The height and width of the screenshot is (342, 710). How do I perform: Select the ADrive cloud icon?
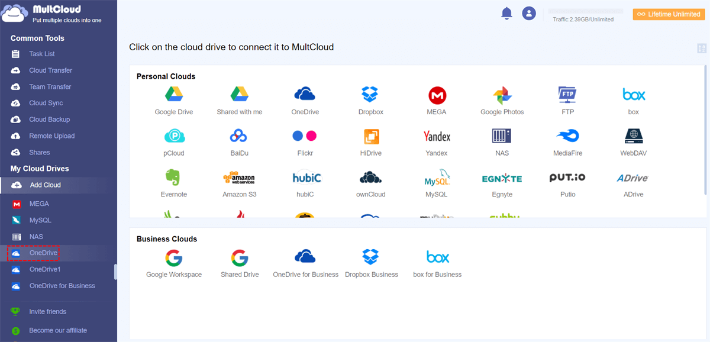pyautogui.click(x=632, y=178)
